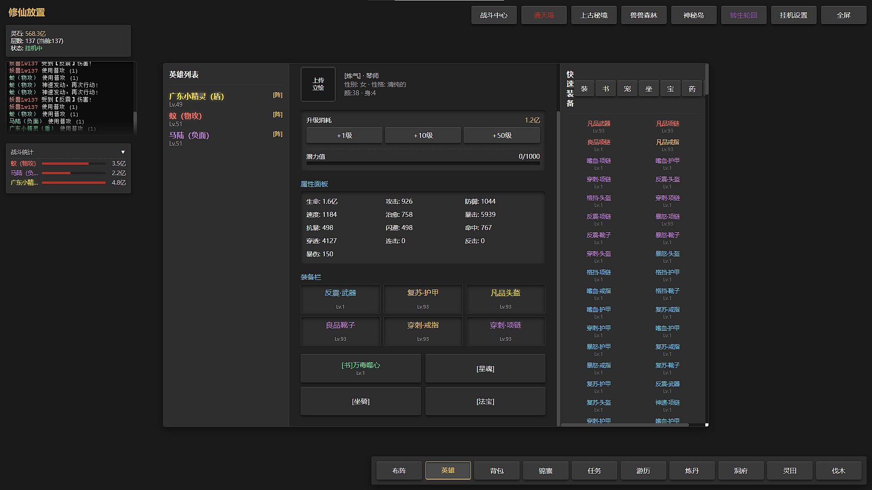Open the 坐 quick-equip category

coord(649,89)
